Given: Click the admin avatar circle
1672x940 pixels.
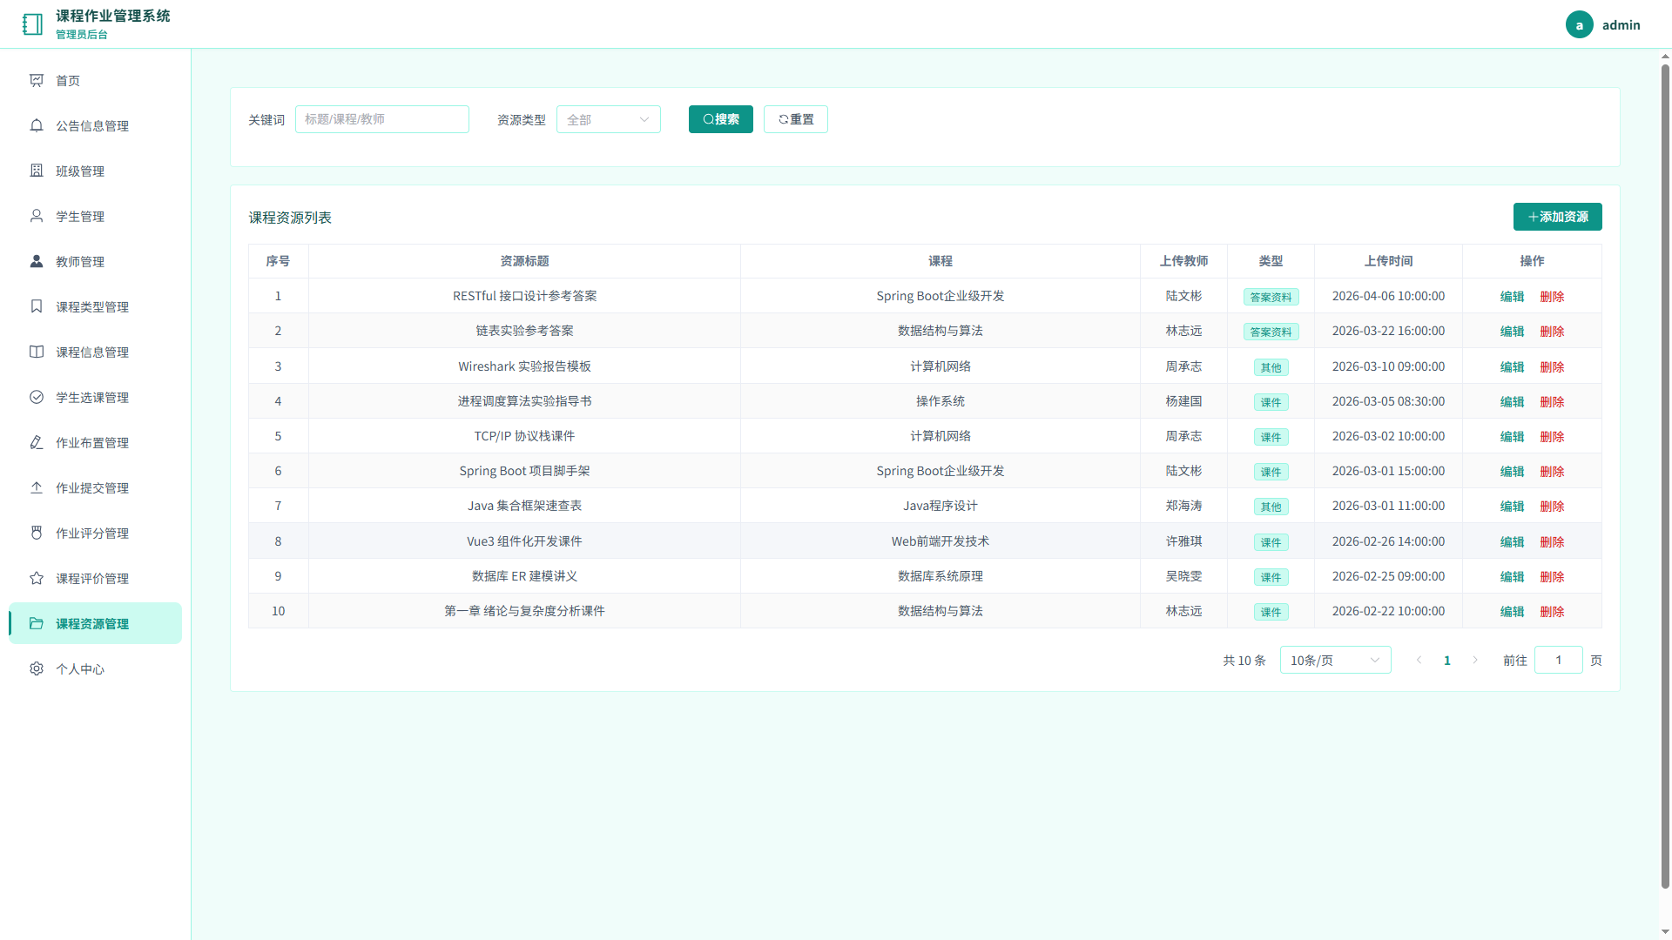Looking at the screenshot, I should 1579,24.
